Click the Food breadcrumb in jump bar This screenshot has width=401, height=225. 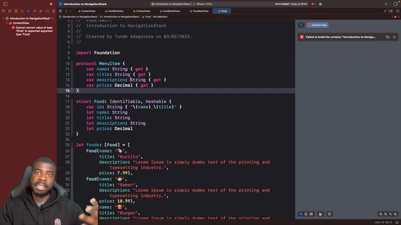pos(147,17)
